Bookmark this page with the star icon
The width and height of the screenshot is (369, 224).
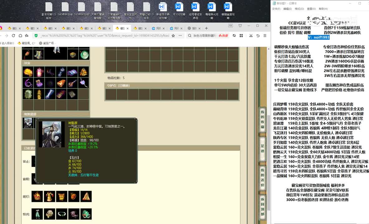tap(173, 35)
